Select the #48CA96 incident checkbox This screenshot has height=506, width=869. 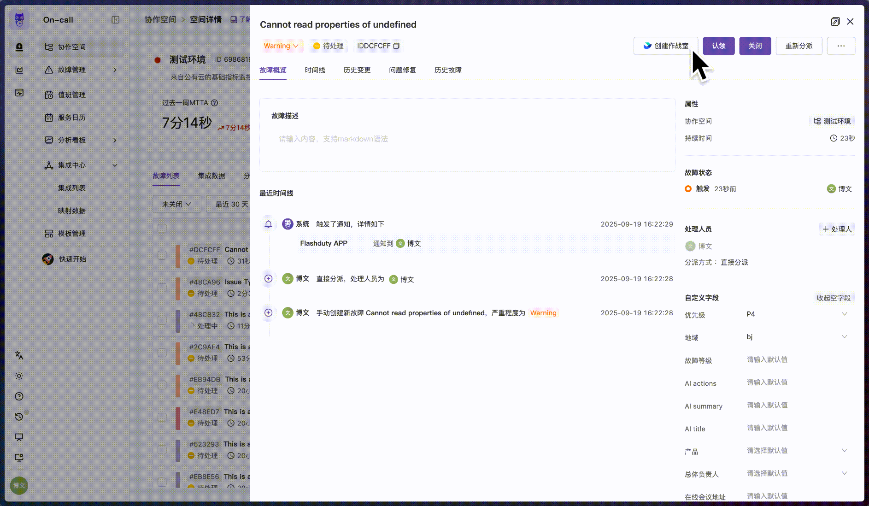pos(162,288)
